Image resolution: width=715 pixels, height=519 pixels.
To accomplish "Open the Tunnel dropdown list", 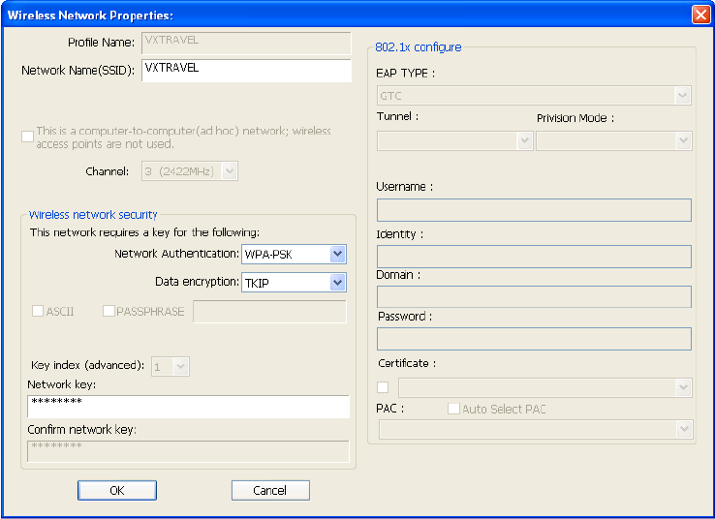I will click(x=525, y=140).
